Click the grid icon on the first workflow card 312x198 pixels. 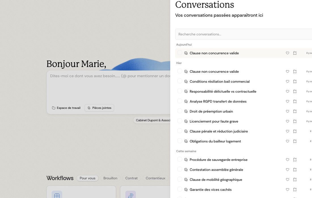57,195
